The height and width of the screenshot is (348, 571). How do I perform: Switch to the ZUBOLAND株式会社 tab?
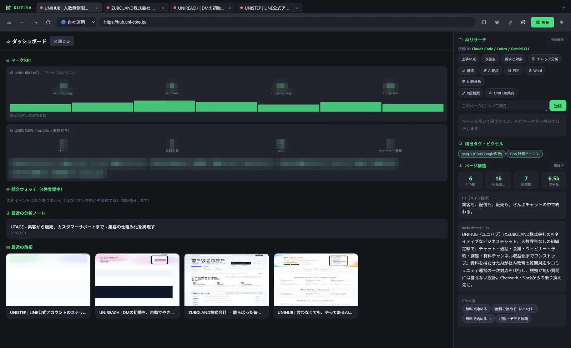coord(136,8)
